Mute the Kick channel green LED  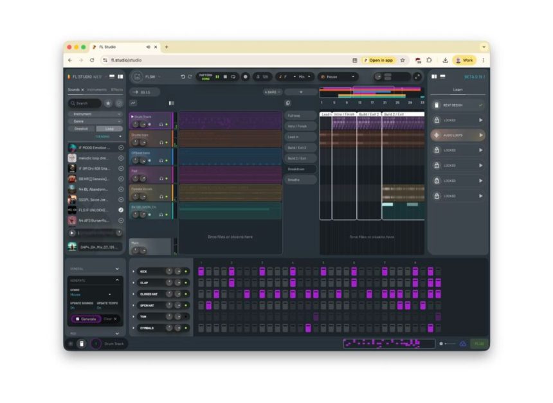[x=186, y=271]
